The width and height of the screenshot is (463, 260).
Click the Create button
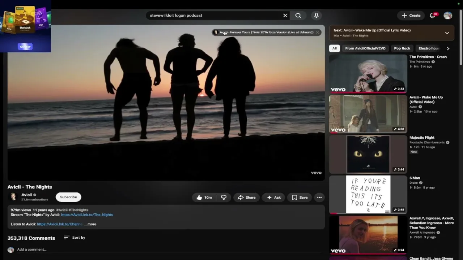[x=411, y=16]
